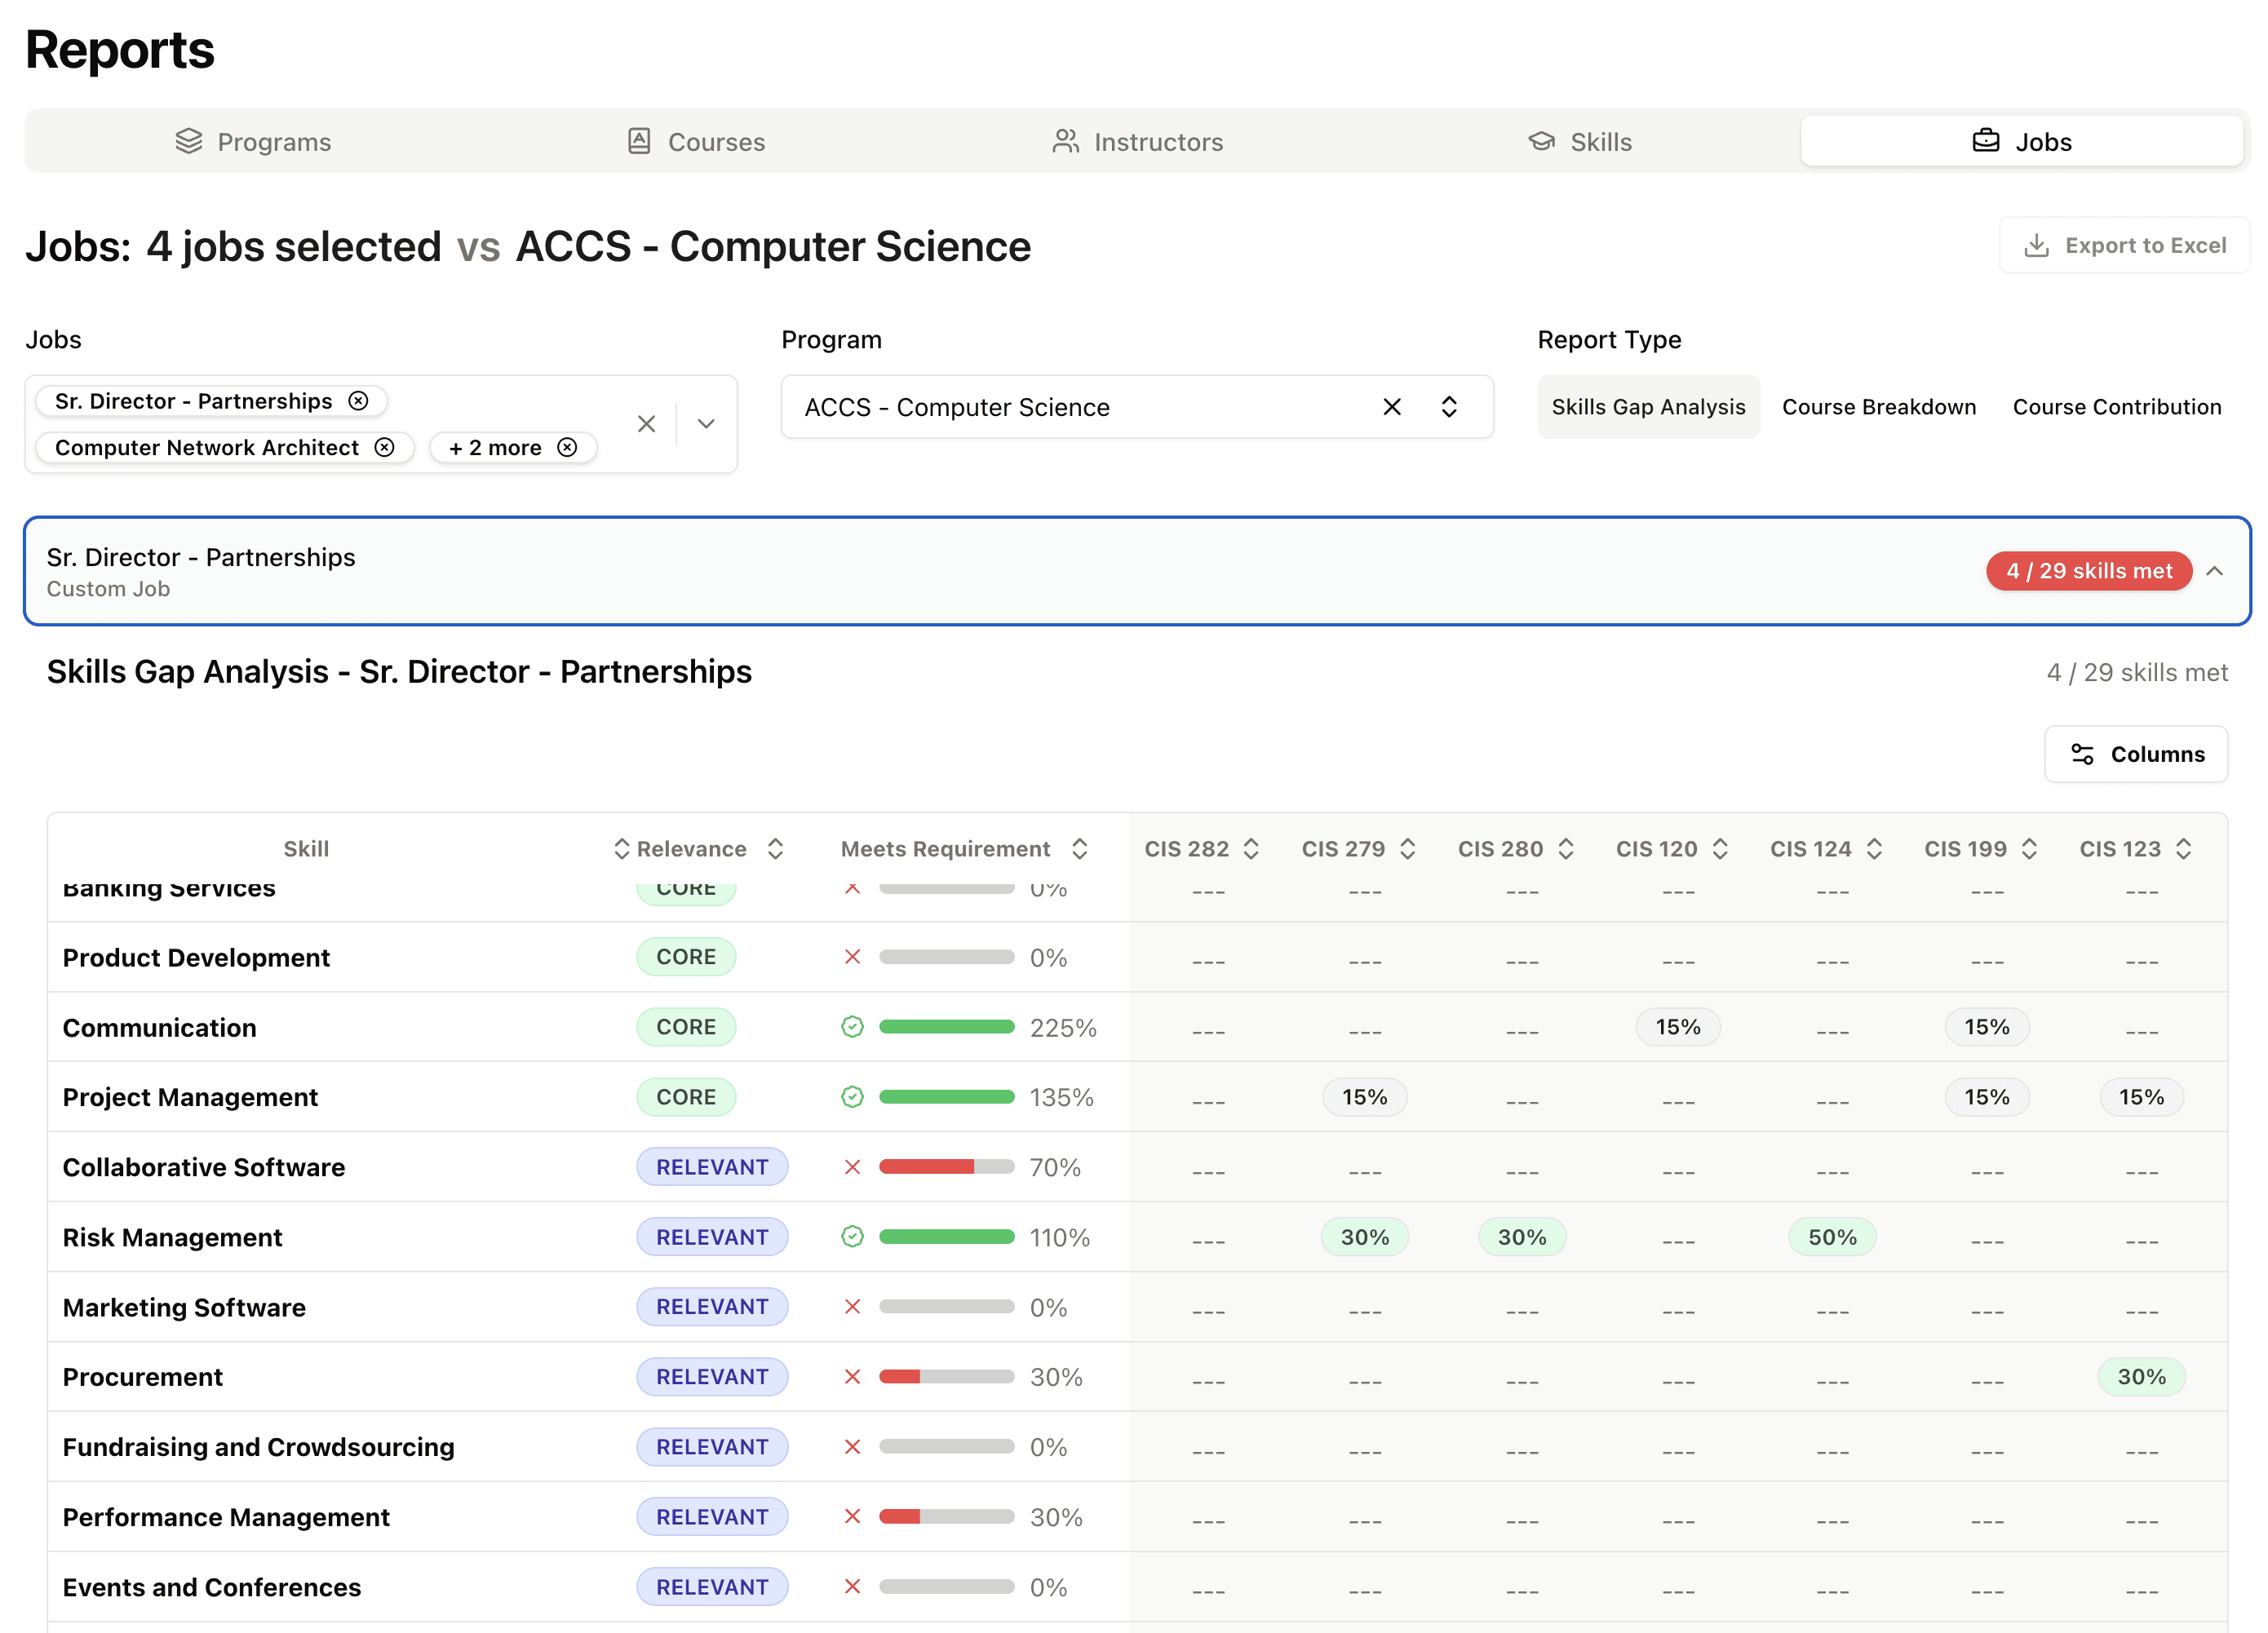The width and height of the screenshot is (2268, 1633).
Task: Select the Fundraising and Crowdsourcing skill name
Action: [x=258, y=1448]
